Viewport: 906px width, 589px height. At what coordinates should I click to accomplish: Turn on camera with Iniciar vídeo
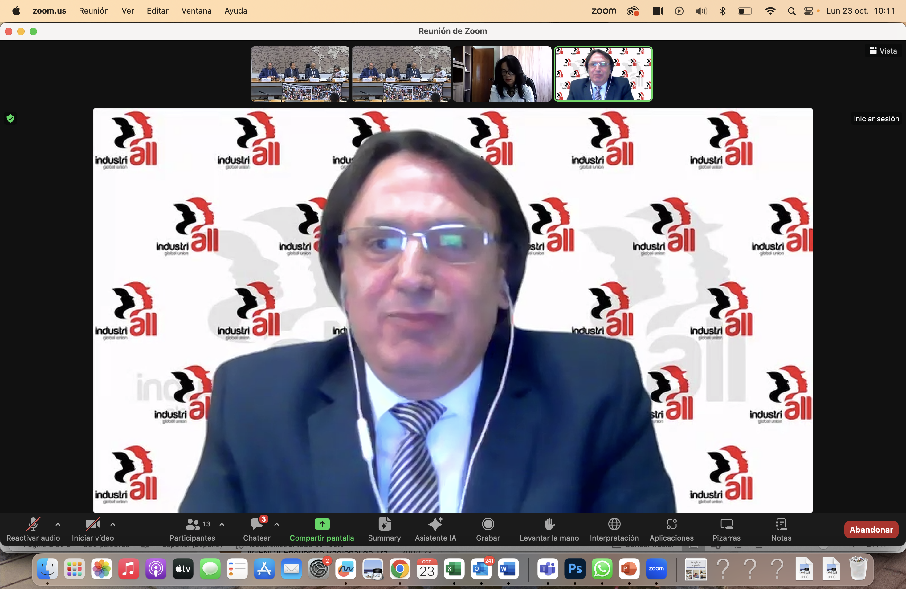pos(92,524)
